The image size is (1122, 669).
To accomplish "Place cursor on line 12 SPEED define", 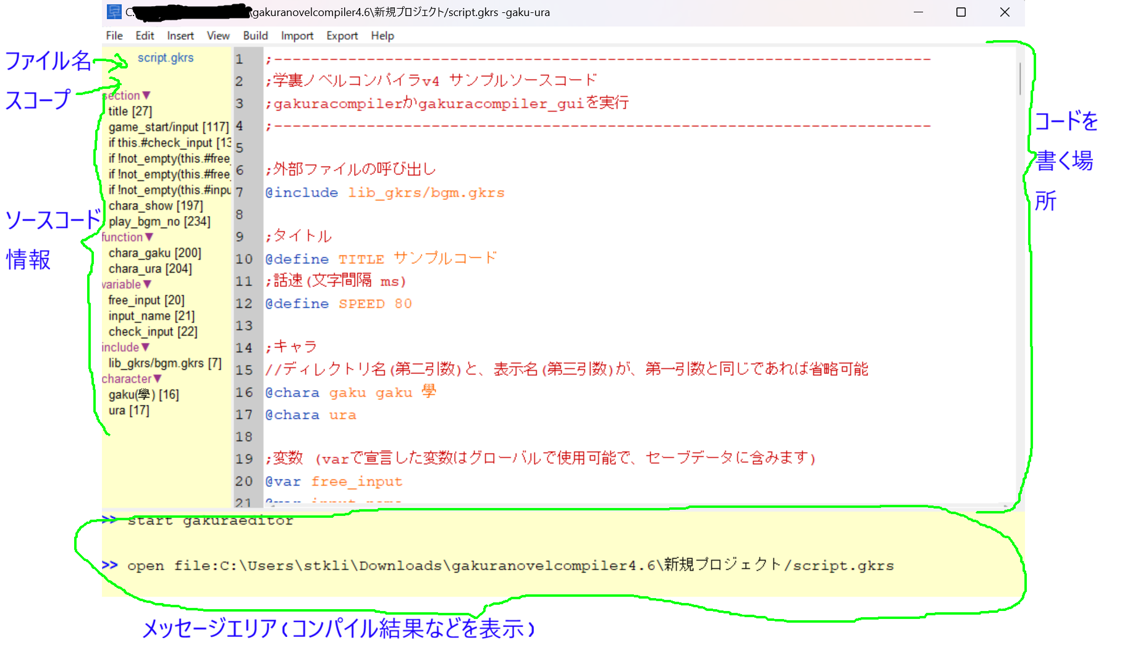I will (361, 304).
